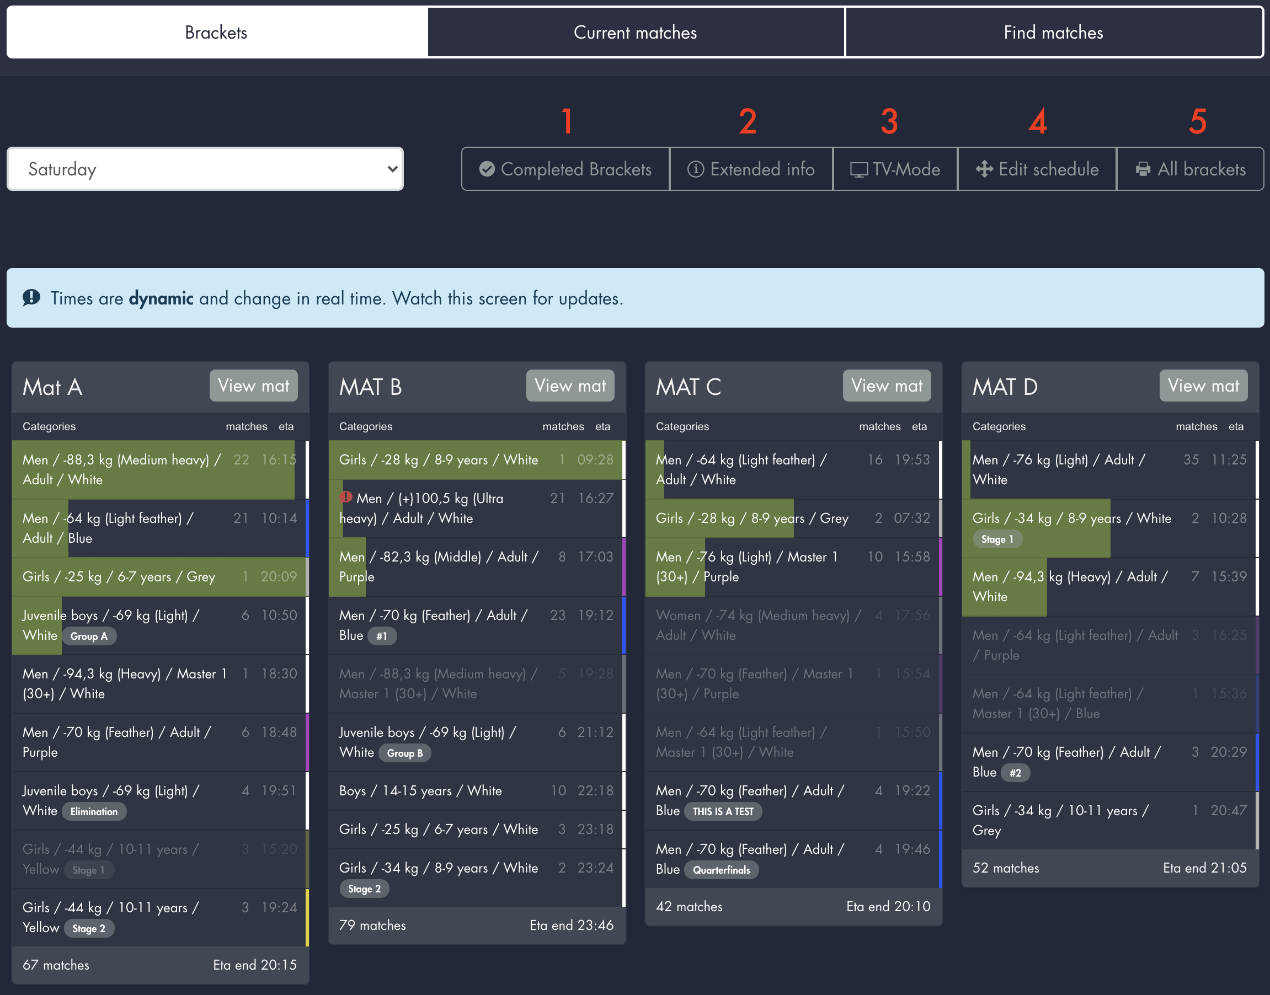Click the Completed Brackets checkmark icon

tap(487, 169)
